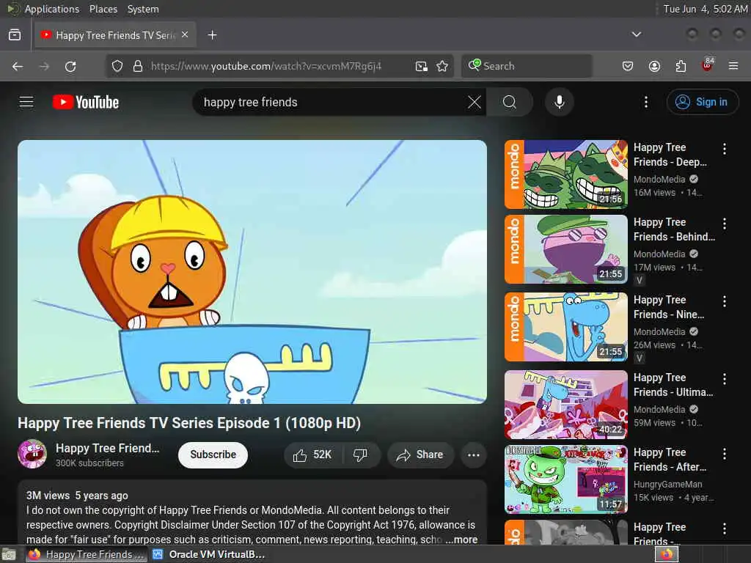Open the Places menu

[103, 9]
